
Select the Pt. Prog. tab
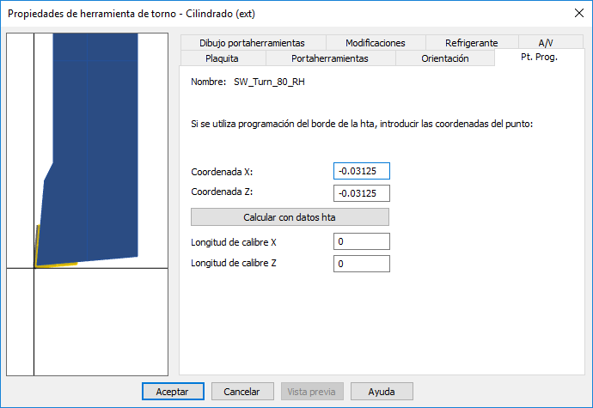tap(539, 57)
